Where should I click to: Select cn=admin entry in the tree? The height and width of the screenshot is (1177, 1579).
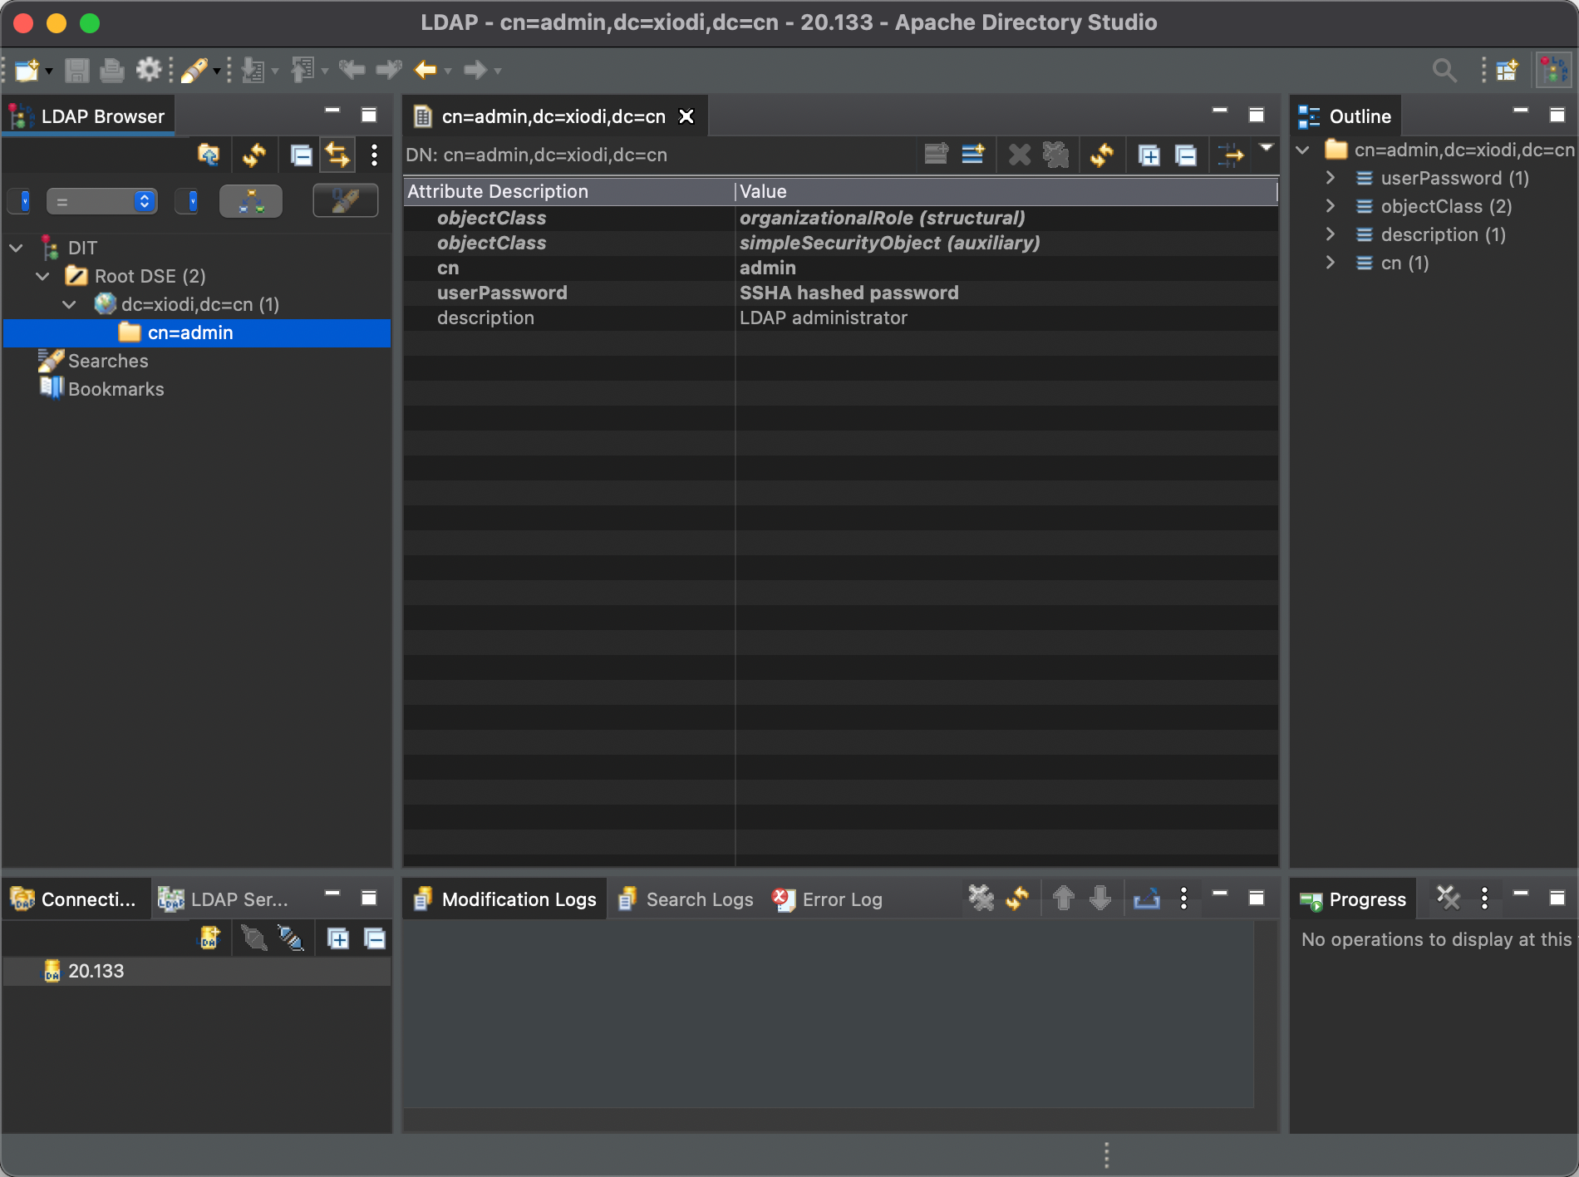(x=190, y=332)
